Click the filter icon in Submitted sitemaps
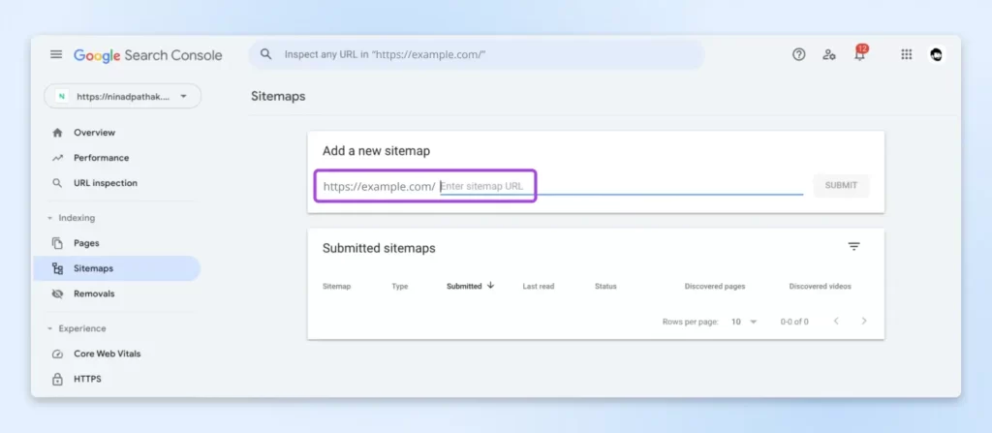 [853, 247]
